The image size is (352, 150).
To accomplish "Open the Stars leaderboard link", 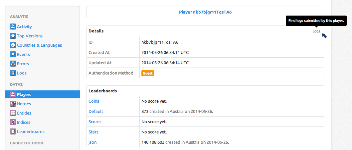I will click(x=93, y=132).
